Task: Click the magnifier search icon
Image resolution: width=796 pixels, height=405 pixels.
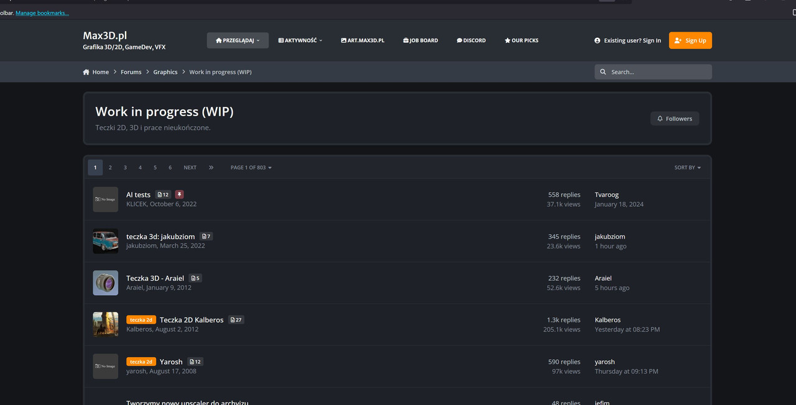Action: (x=603, y=72)
